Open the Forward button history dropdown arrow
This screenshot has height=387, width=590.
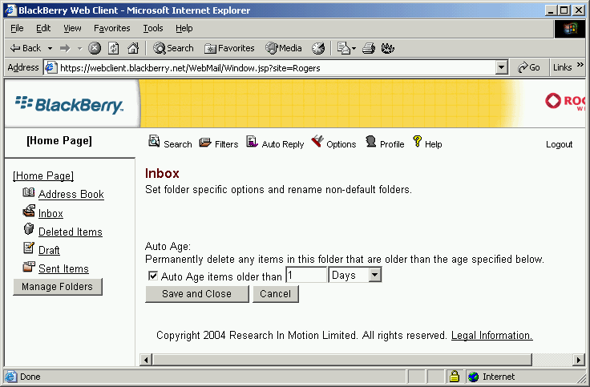tap(79, 49)
